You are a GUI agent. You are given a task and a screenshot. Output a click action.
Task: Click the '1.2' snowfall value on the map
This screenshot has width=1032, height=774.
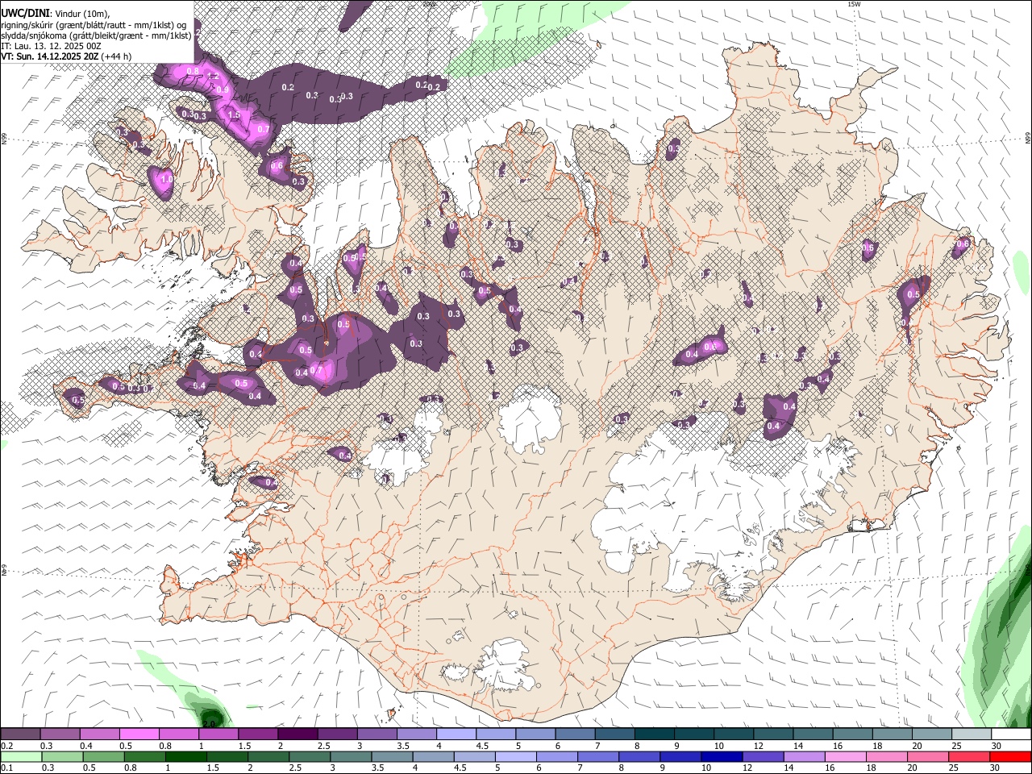(214, 76)
